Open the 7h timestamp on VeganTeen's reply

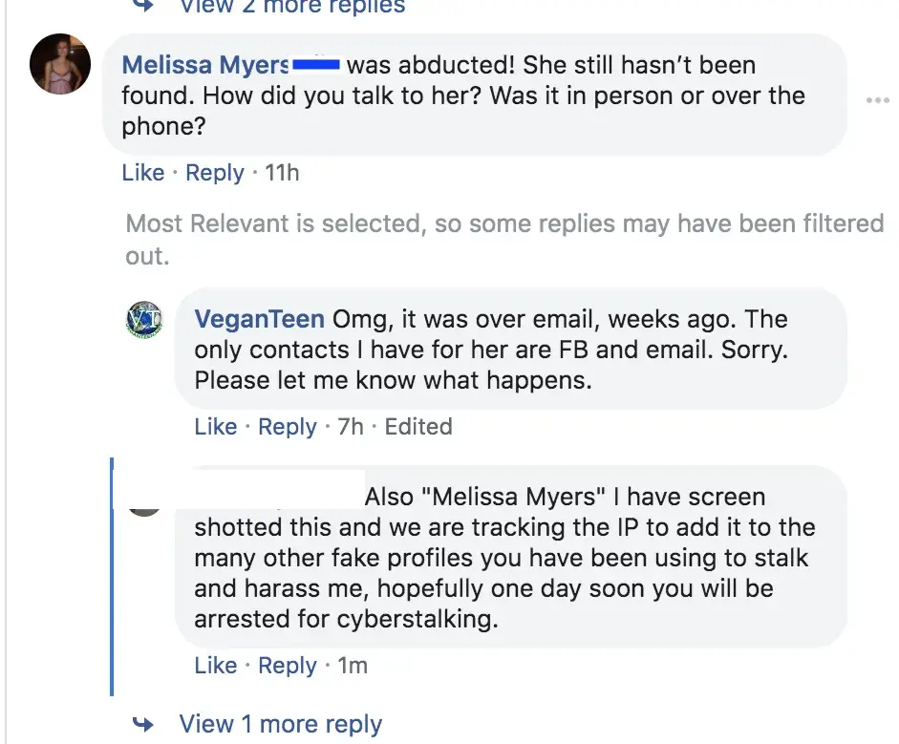coord(351,427)
